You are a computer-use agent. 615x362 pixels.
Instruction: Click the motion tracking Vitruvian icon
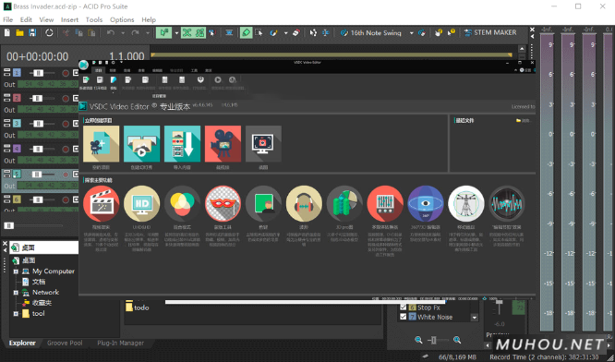pyautogui.click(x=466, y=203)
